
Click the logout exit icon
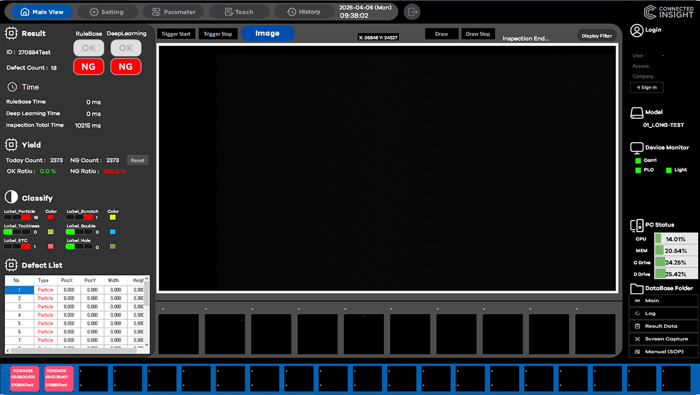[x=412, y=12]
